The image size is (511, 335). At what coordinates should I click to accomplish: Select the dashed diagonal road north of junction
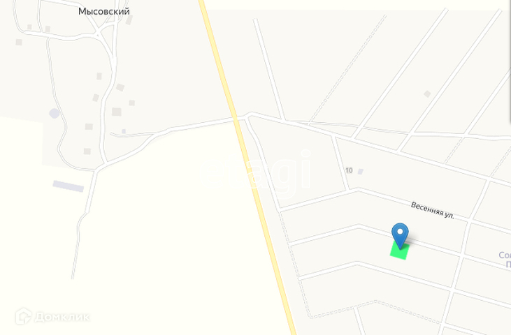click(347, 69)
